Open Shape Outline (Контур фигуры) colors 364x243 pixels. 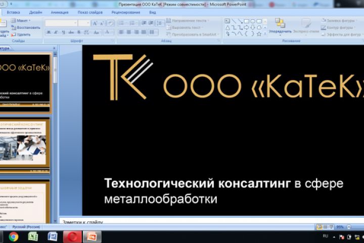click(x=338, y=28)
